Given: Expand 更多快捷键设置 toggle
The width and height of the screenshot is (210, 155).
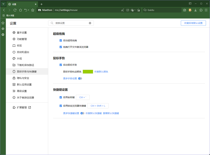Looking at the screenshot, I should point(82,113).
